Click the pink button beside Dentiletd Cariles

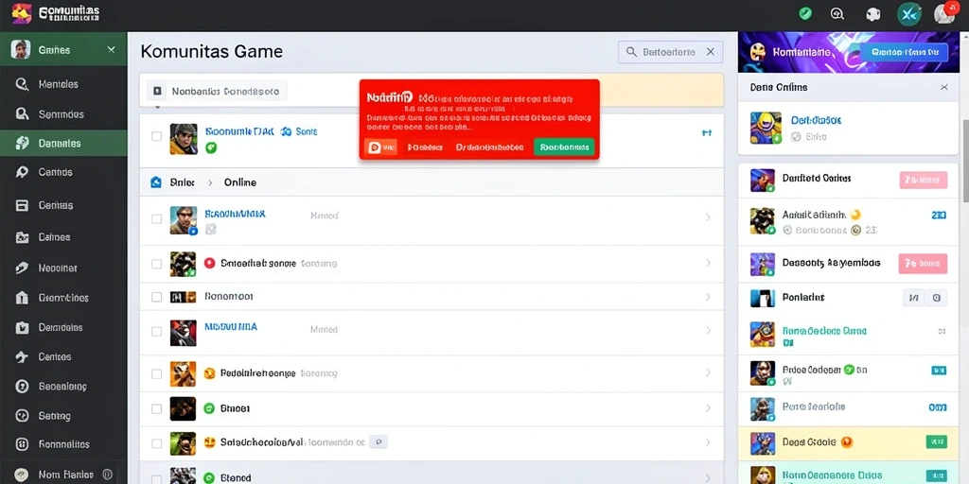924,180
